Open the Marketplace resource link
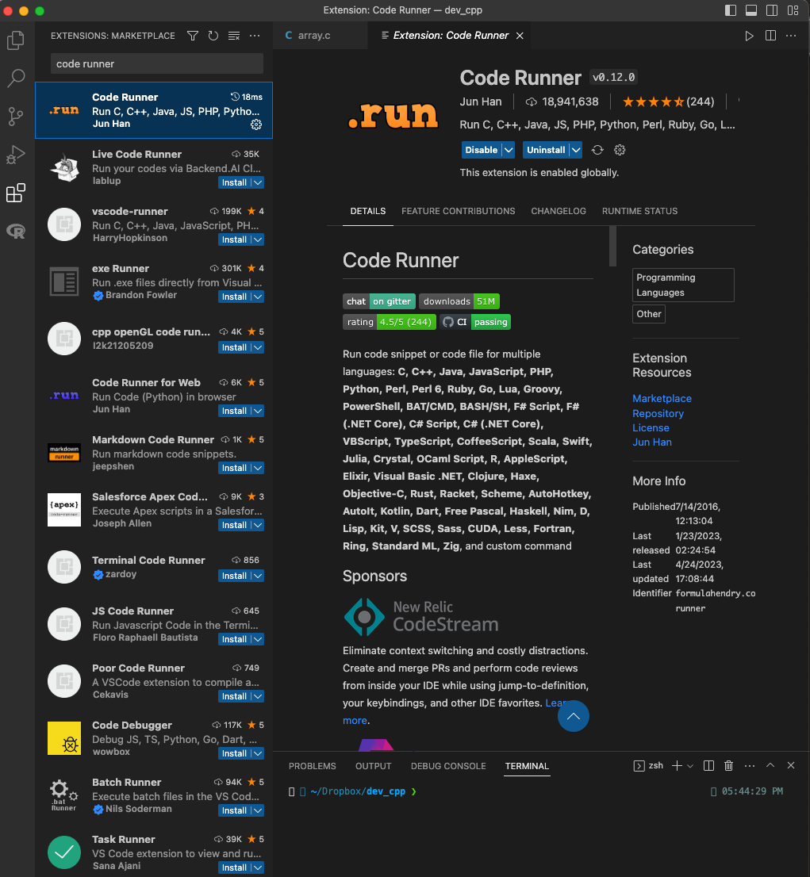Viewport: 810px width, 877px height. pos(662,398)
